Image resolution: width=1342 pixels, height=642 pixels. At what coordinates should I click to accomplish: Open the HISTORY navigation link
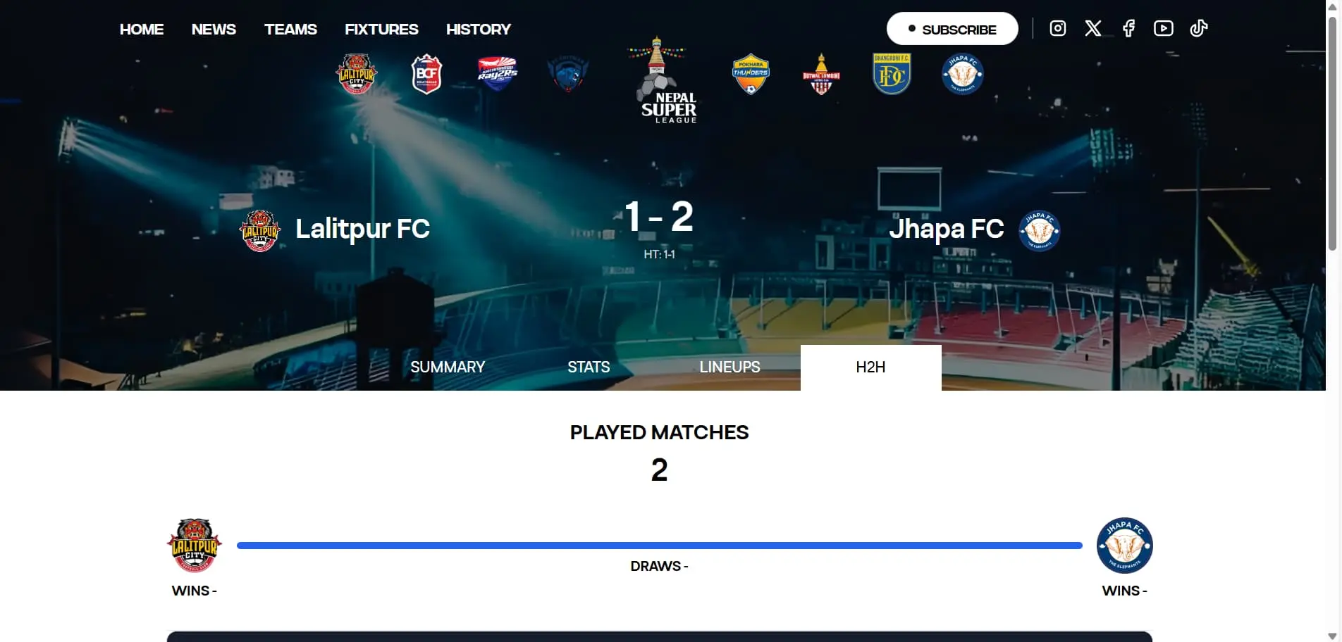[x=478, y=29]
